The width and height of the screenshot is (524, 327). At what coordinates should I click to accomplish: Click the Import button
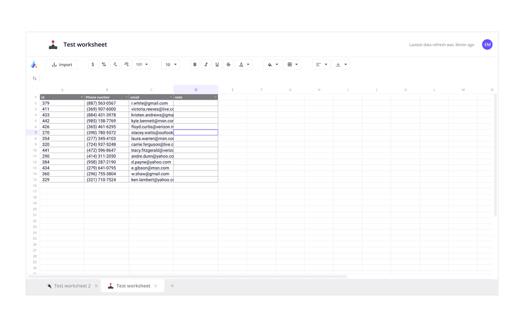click(61, 64)
